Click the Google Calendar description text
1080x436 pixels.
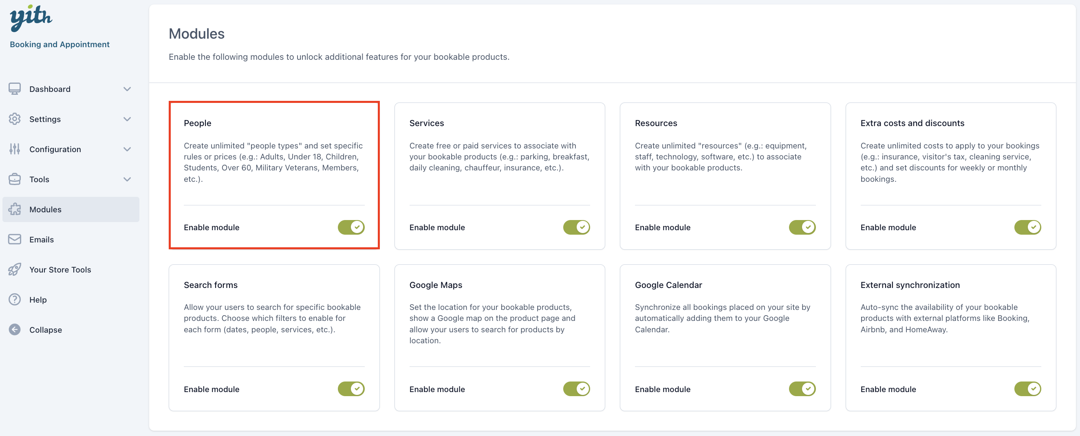(722, 318)
